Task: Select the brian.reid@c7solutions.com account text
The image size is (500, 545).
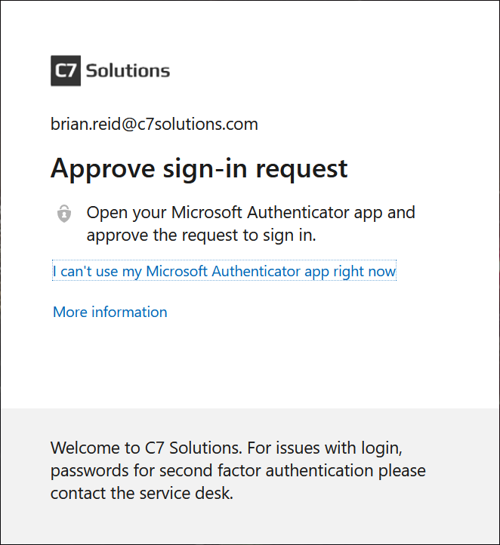Action: coord(154,124)
